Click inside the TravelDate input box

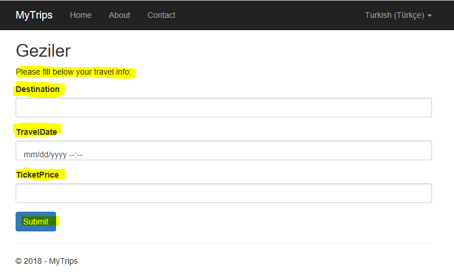point(260,151)
